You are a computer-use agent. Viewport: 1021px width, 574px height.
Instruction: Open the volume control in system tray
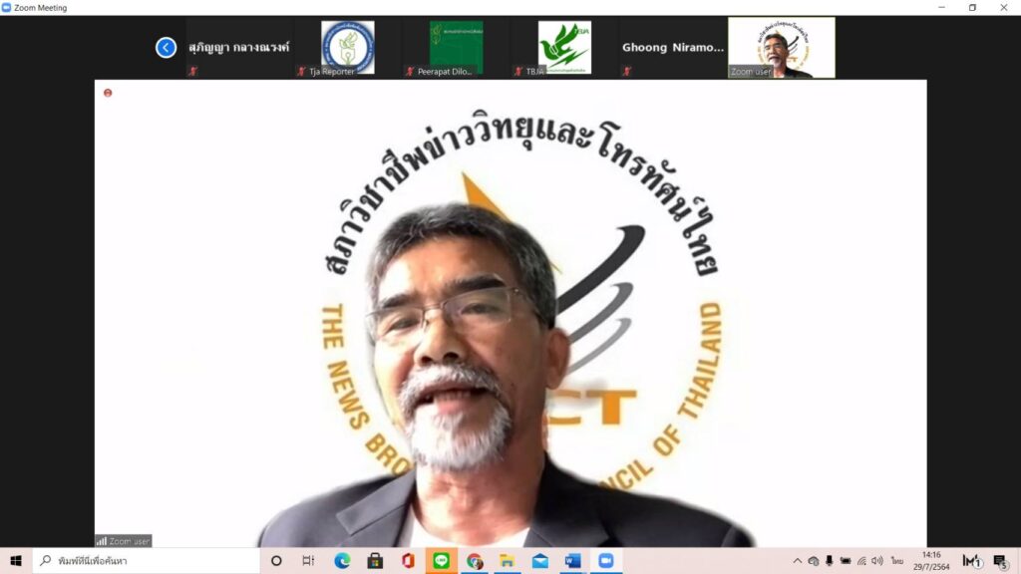(876, 561)
